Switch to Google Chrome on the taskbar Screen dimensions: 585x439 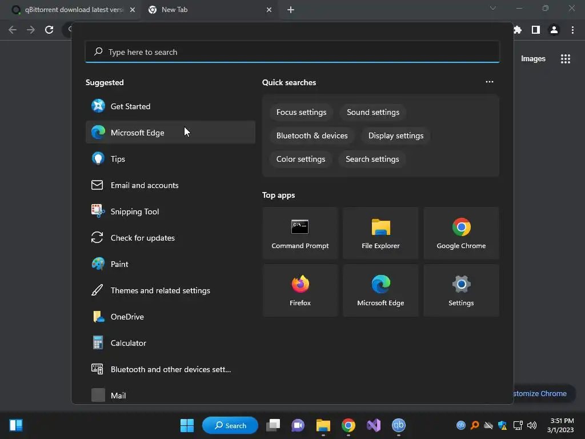(348, 425)
